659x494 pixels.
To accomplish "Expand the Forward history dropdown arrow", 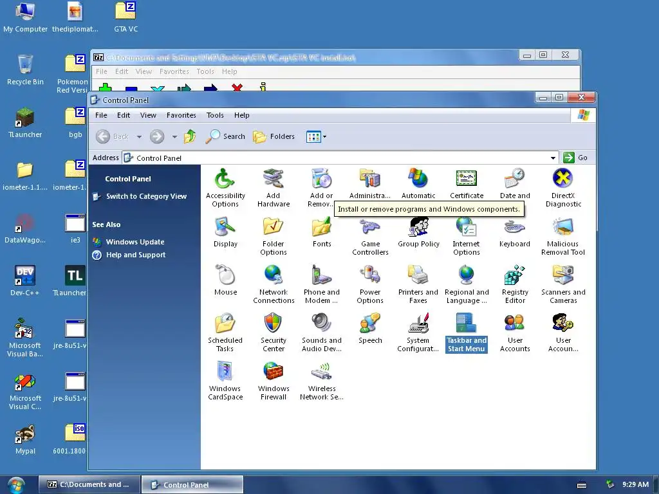I will [x=174, y=136].
